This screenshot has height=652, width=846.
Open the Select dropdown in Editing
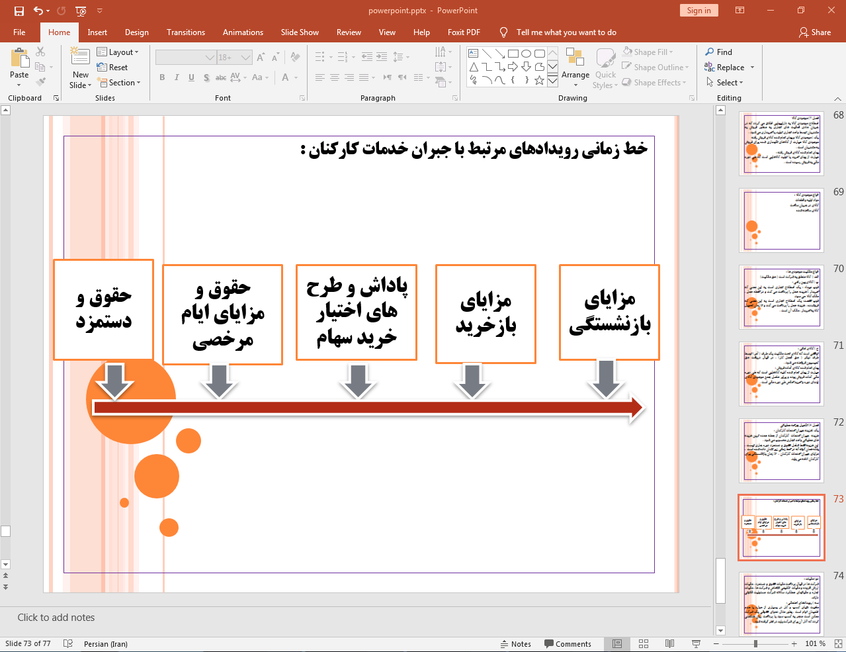pos(725,83)
